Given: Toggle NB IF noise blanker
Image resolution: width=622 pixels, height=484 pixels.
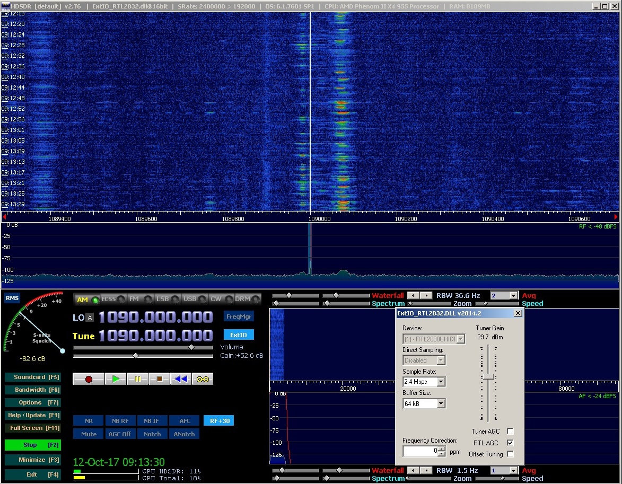Looking at the screenshot, I should coord(151,421).
